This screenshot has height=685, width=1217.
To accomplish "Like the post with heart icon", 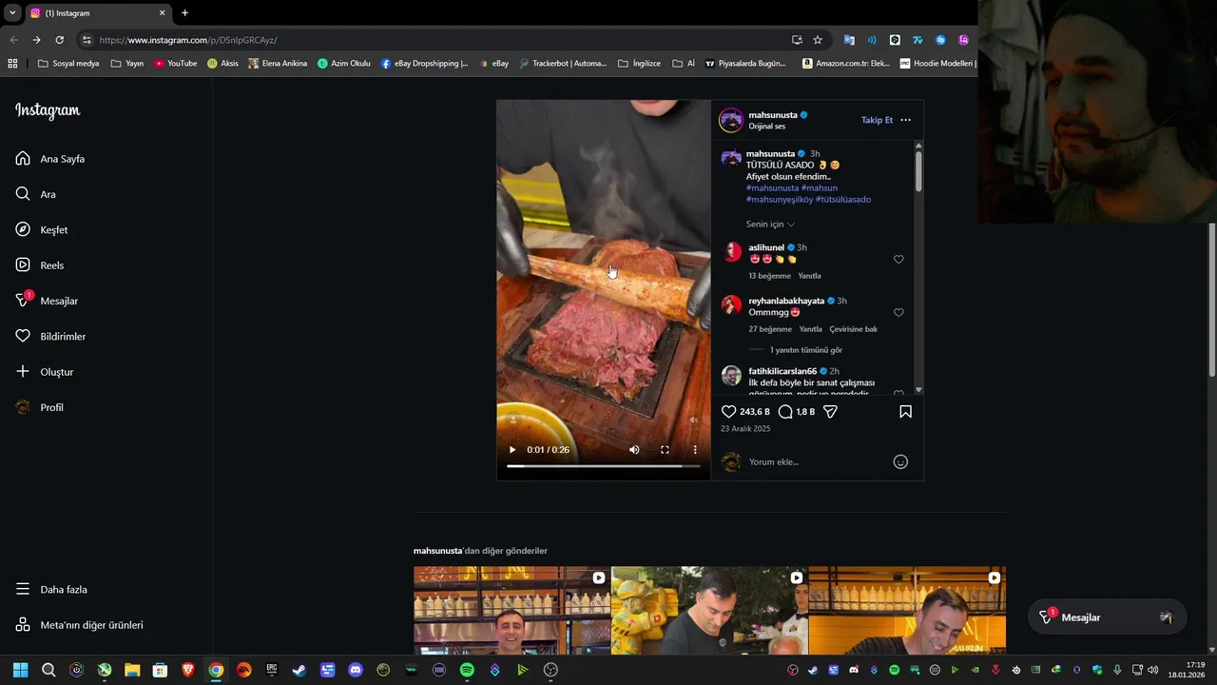I will point(728,412).
